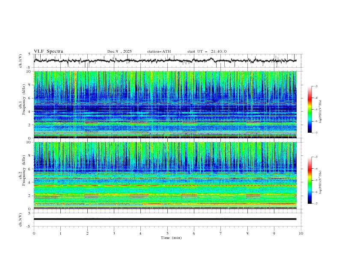Click the '-7' tick on ch.2 colorbar

click(x=316, y=203)
